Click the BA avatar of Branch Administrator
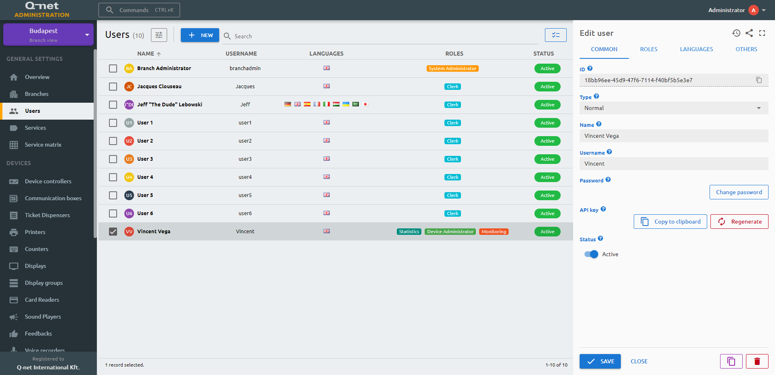Image resolution: width=775 pixels, height=375 pixels. (x=129, y=68)
